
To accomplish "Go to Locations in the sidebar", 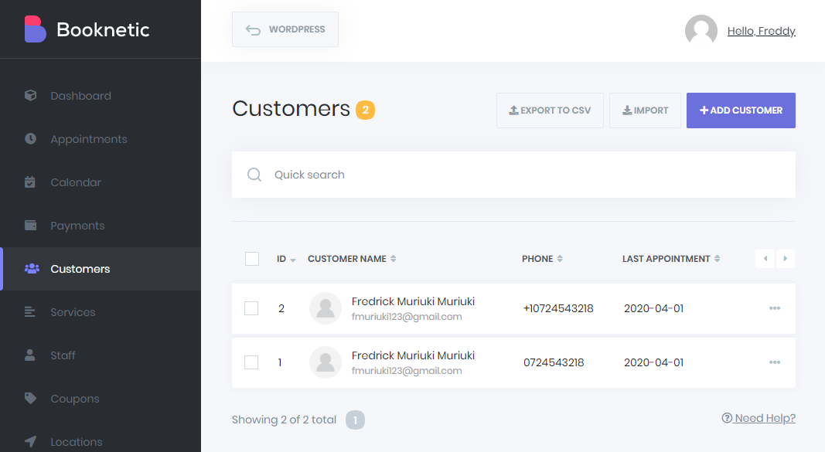I will [76, 442].
